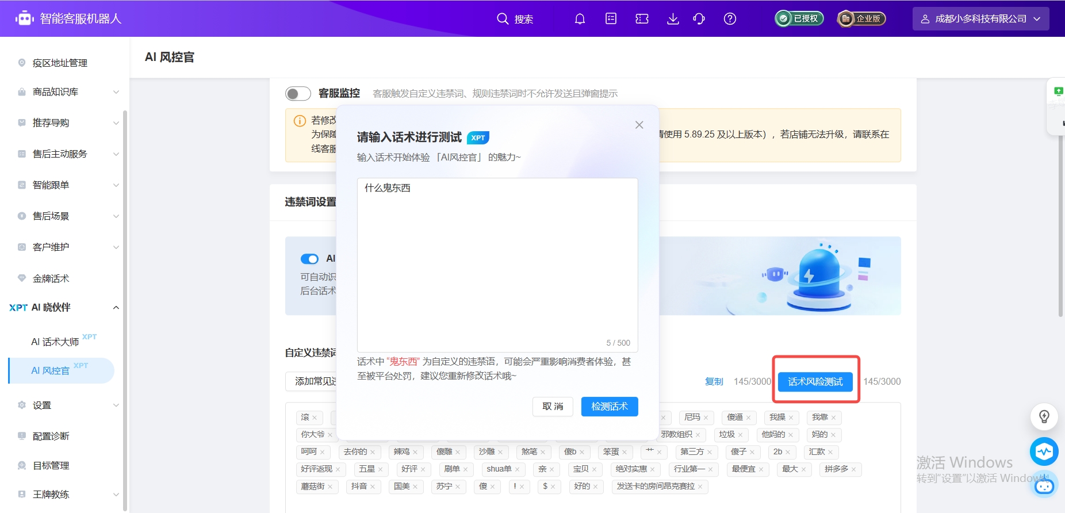Toggle the 客服监控 switch
Screen dimensions: 1065x513
click(298, 94)
